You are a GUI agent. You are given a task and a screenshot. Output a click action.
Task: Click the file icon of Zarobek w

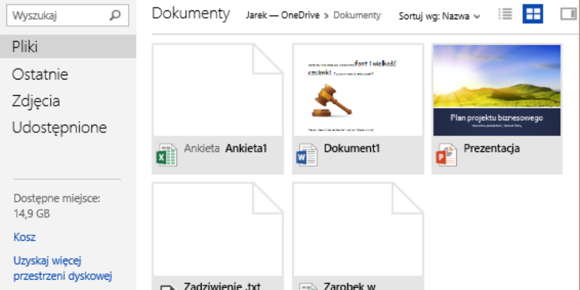307,287
